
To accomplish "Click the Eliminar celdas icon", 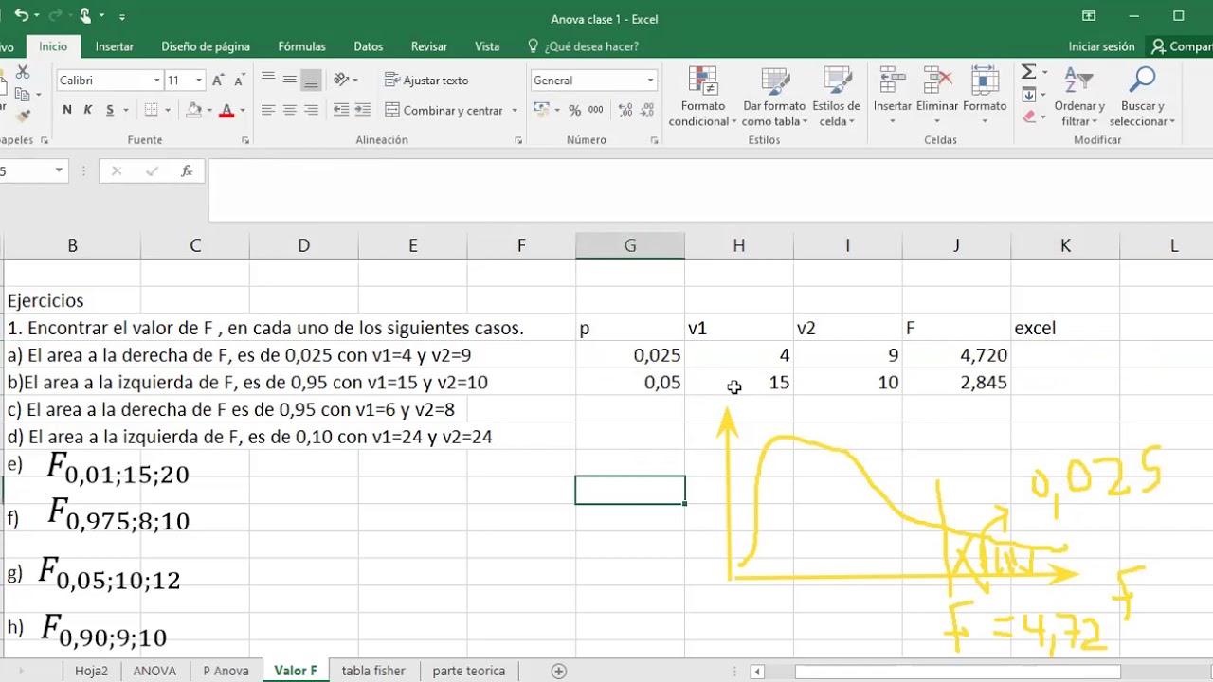I will (937, 81).
